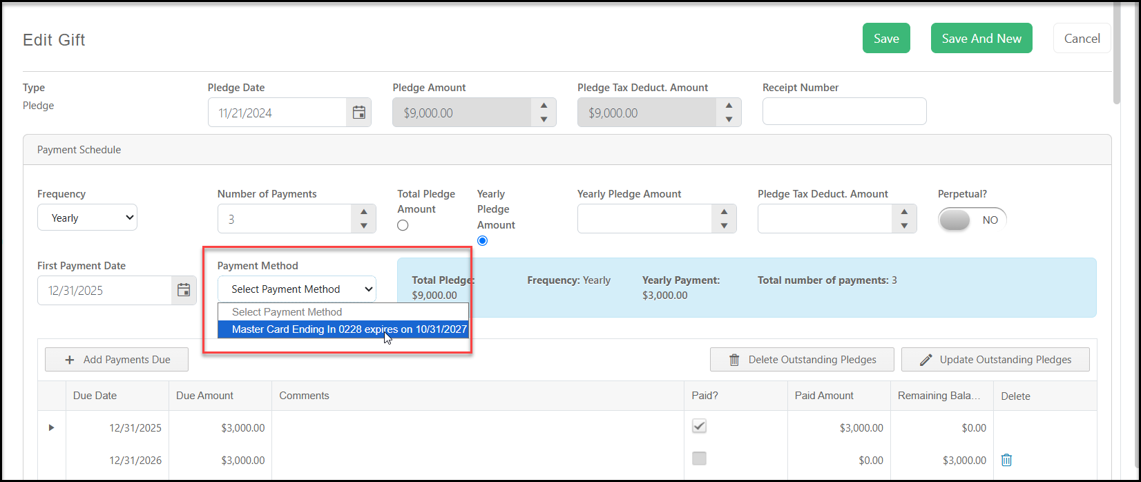
Task: Increase top Pledge Tax Deduct. Amount value
Action: tap(729, 105)
